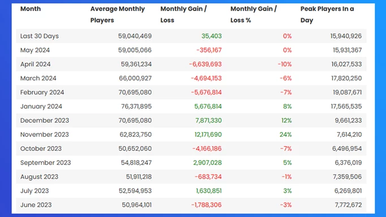Select the September 2023 row label

tap(45, 163)
